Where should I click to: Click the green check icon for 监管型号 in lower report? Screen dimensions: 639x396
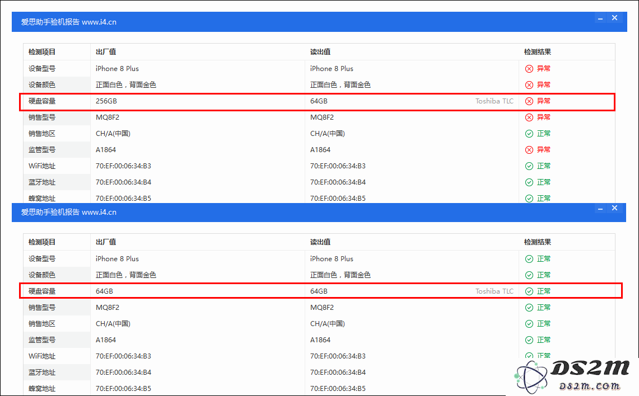click(x=529, y=340)
